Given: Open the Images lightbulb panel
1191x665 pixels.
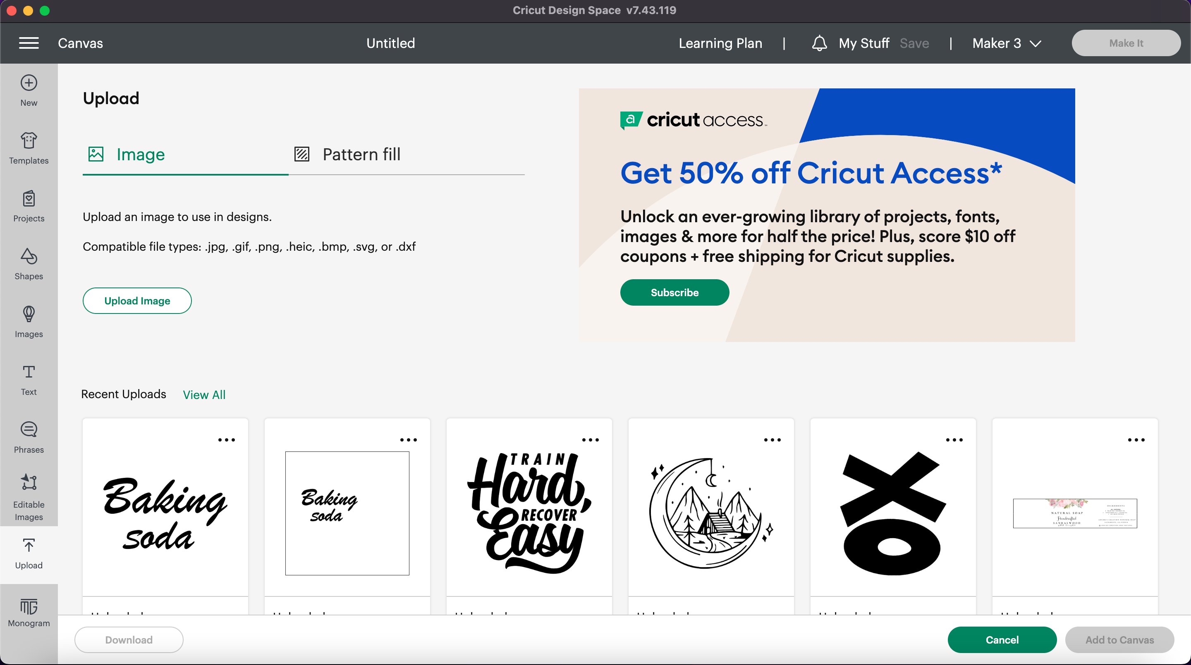Looking at the screenshot, I should pyautogui.click(x=29, y=321).
